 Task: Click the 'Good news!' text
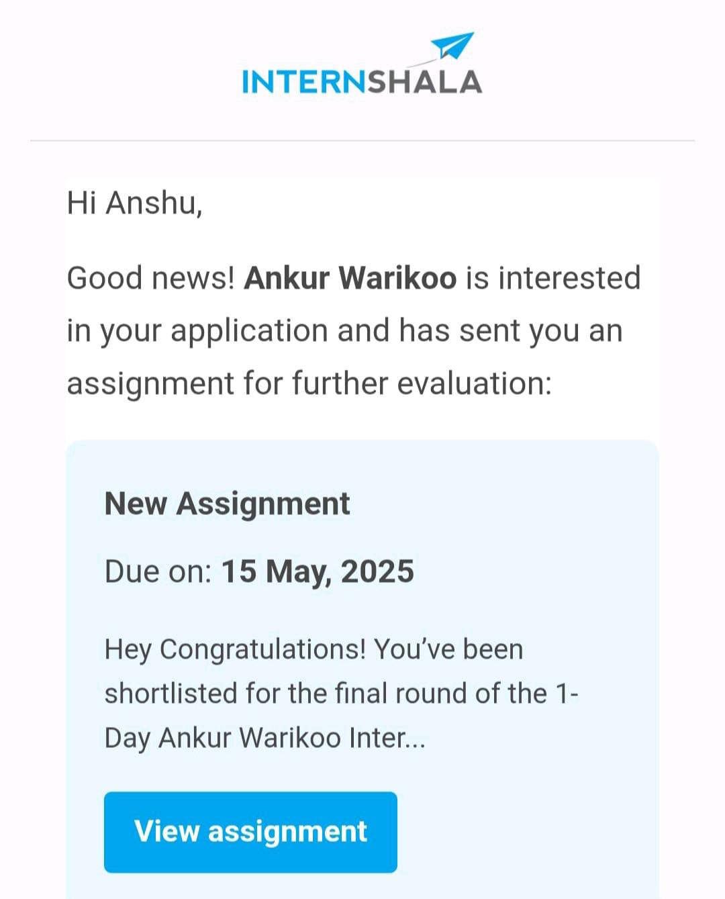[150, 278]
